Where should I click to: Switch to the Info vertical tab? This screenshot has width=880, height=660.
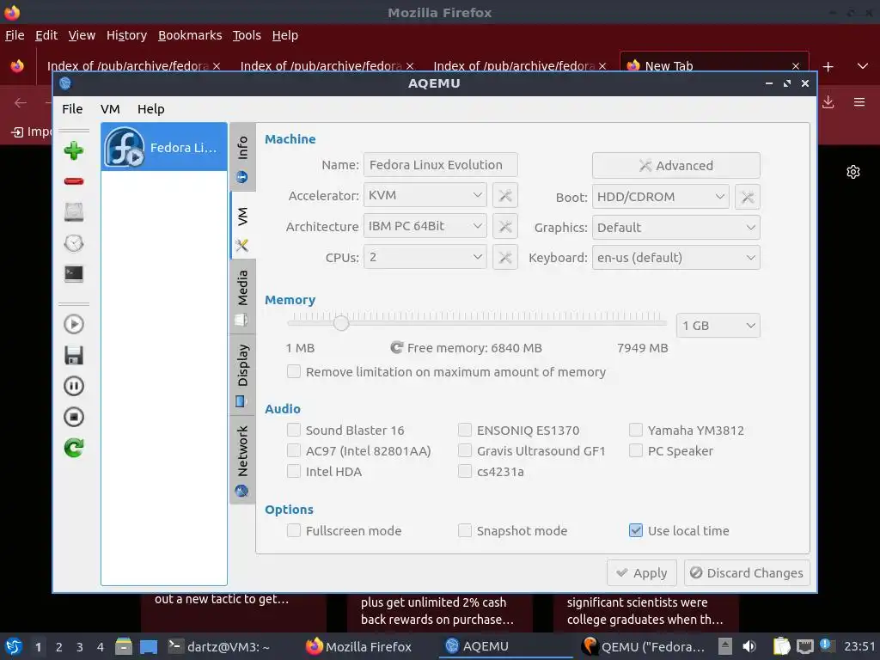coord(242,157)
